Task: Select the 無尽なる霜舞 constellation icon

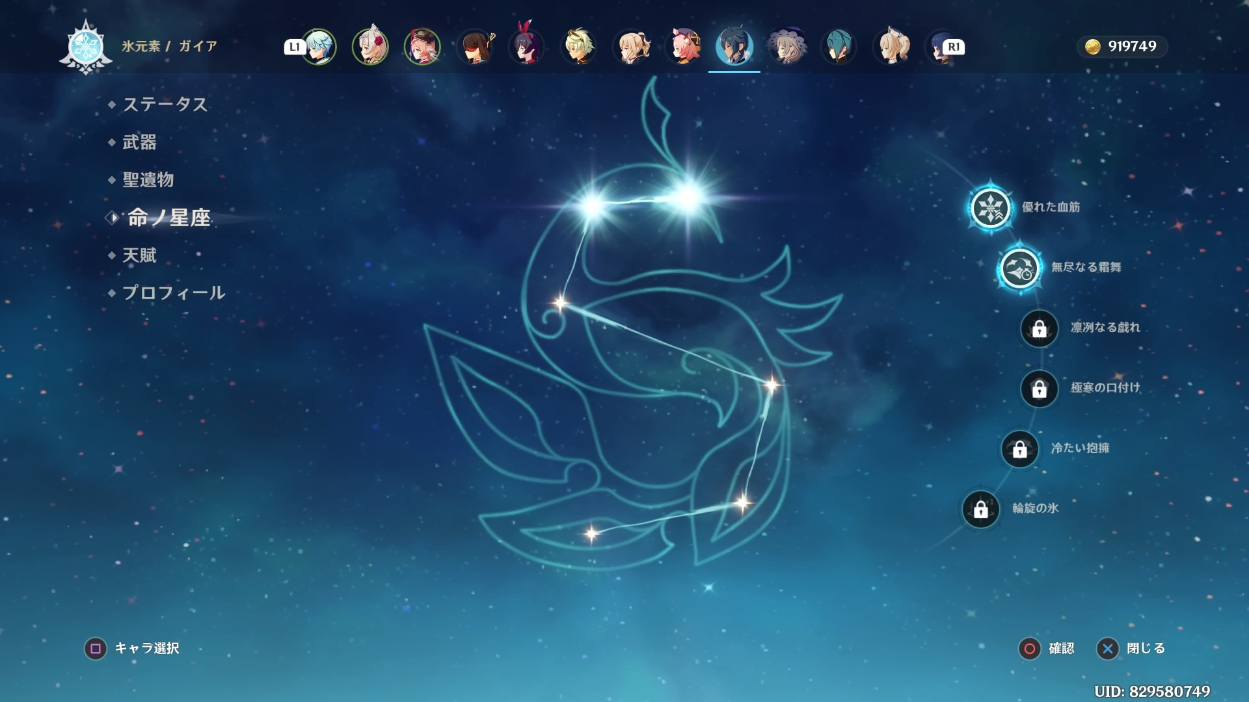Action: tap(1019, 268)
